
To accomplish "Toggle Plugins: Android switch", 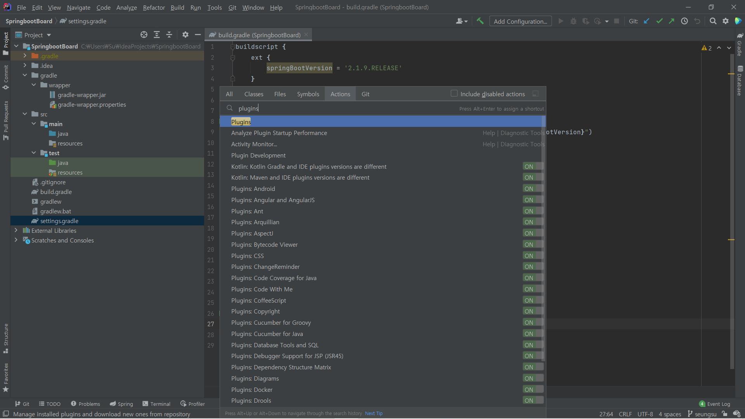I will pyautogui.click(x=533, y=189).
